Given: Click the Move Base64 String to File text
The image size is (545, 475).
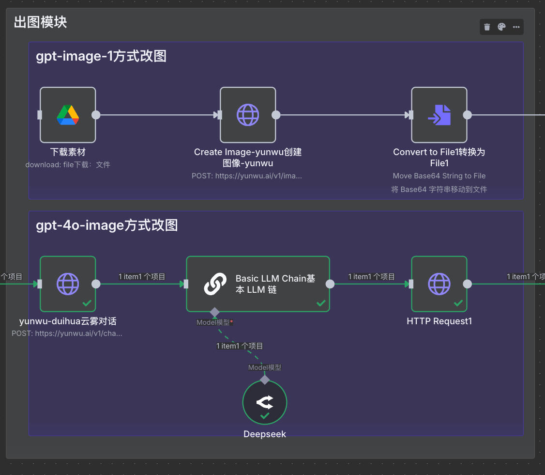Looking at the screenshot, I should (439, 176).
